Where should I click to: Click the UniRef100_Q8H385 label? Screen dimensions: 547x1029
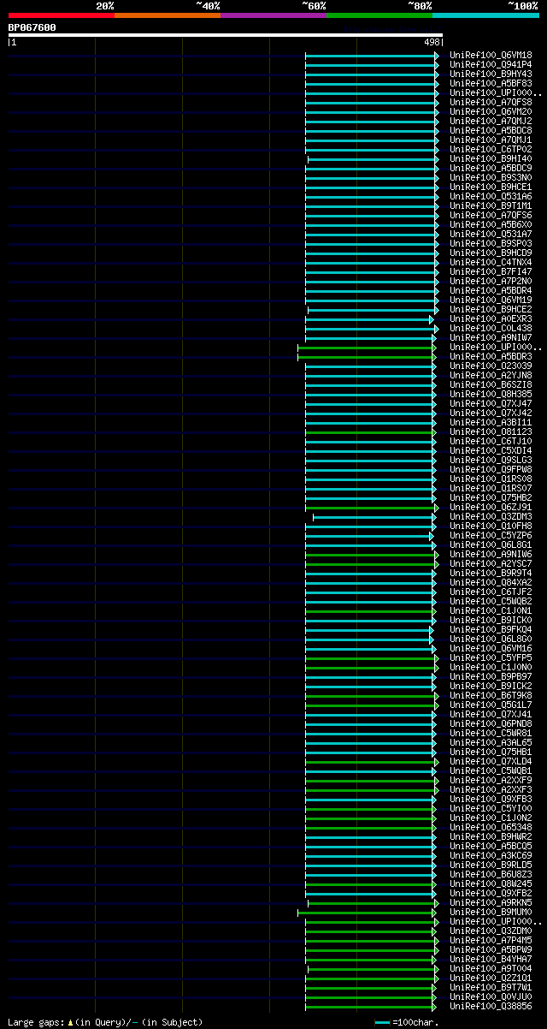point(491,394)
